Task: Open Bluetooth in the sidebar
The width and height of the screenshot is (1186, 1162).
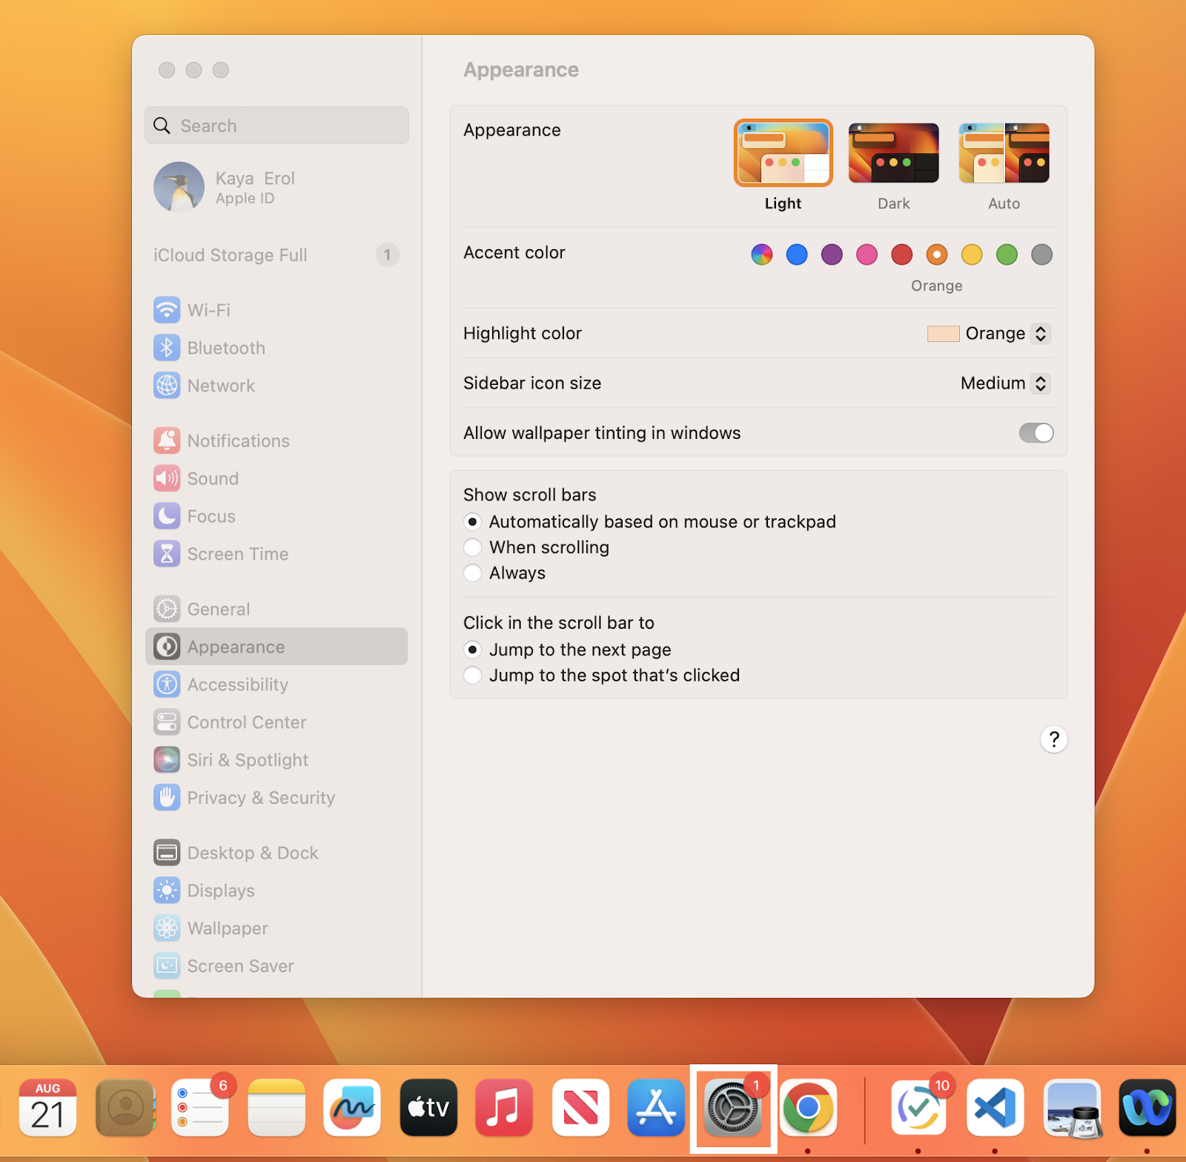Action: point(276,348)
